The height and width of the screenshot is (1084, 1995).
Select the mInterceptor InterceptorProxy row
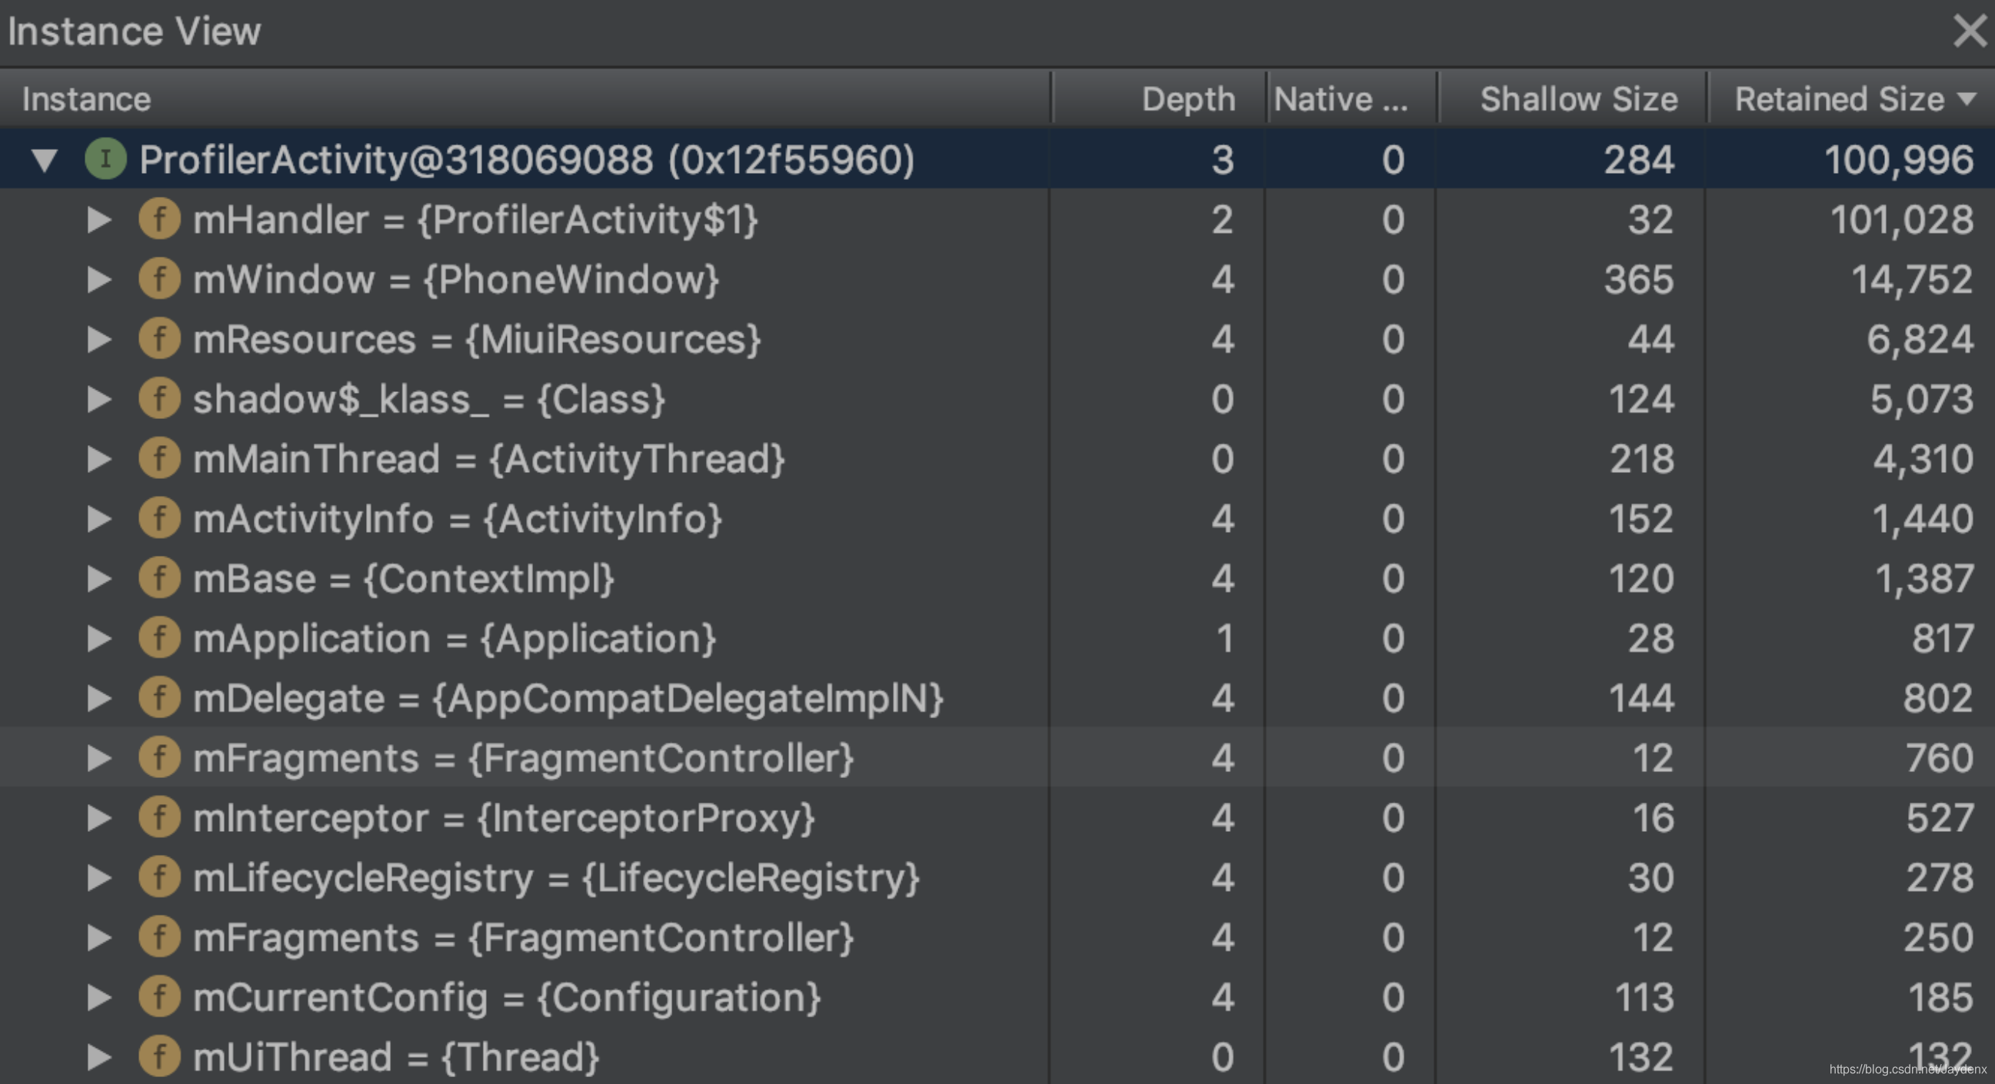[504, 818]
